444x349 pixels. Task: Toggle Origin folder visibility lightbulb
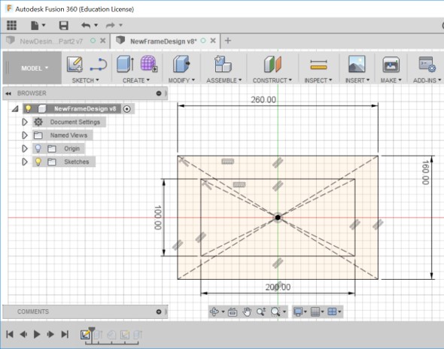tap(38, 149)
